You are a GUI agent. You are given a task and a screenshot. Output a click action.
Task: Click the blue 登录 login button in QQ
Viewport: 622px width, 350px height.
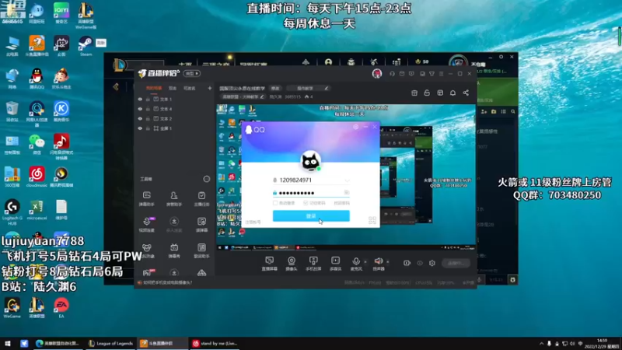(311, 215)
